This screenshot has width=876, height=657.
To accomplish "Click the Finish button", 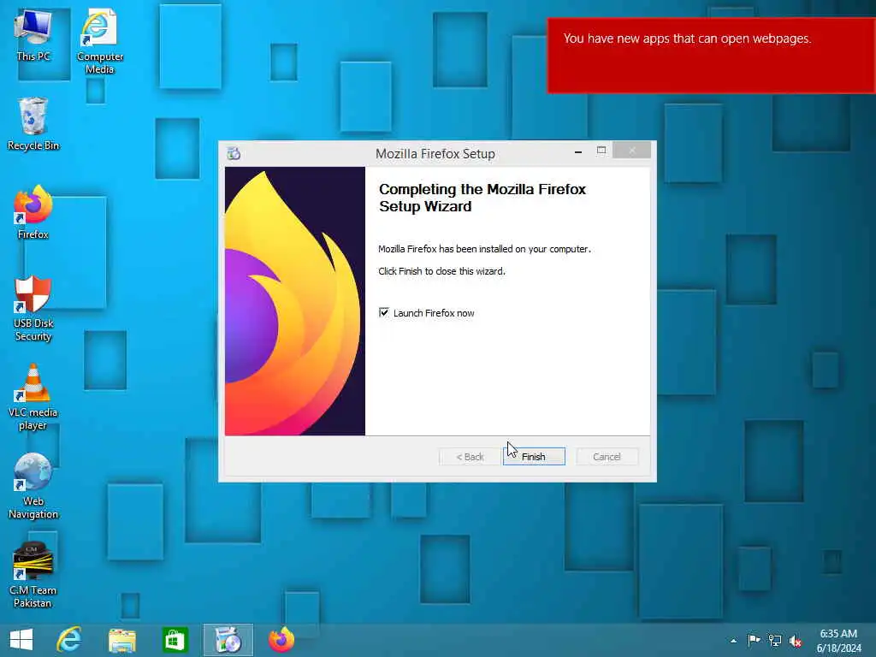I will click(534, 457).
